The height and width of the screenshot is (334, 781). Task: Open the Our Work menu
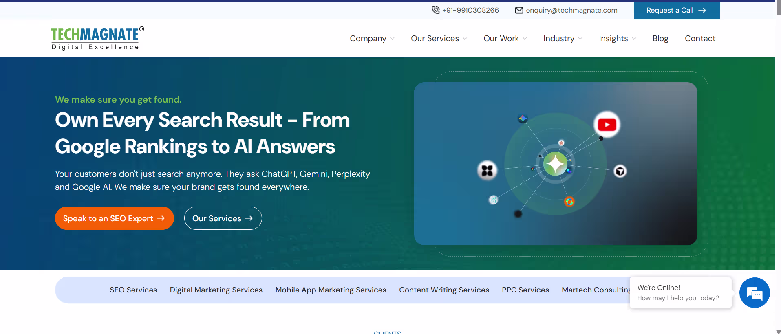(x=501, y=38)
